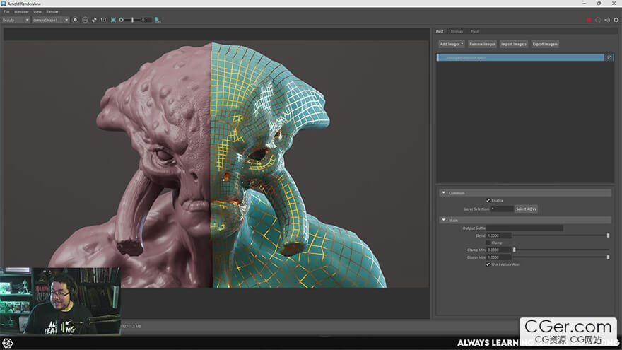Click the refresh render circular icon
Screen dimensions: 622x350
point(597,20)
